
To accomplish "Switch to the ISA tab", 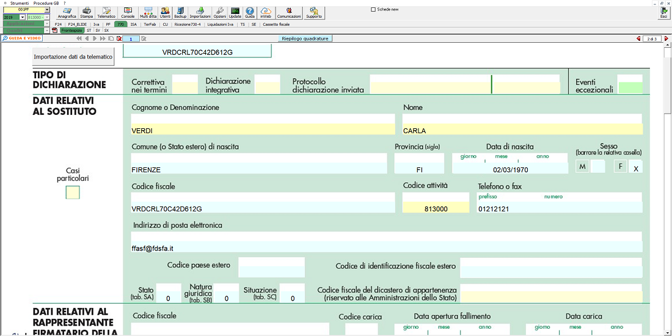I will tap(133, 24).
